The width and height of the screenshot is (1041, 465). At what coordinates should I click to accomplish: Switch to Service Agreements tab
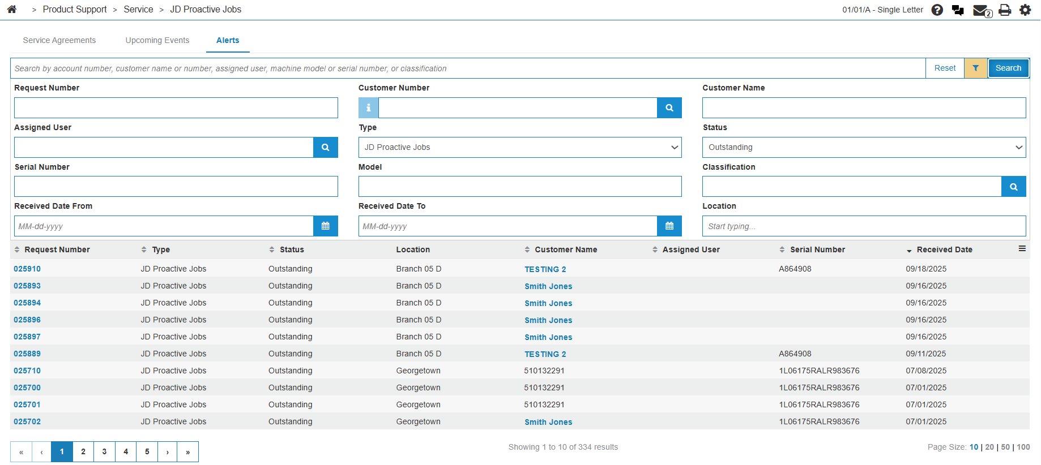59,41
